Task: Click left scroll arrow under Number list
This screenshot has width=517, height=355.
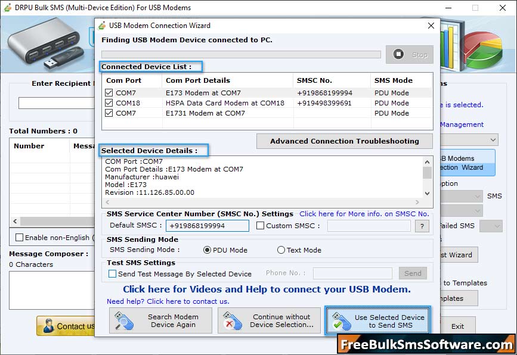Action: (x=15, y=222)
